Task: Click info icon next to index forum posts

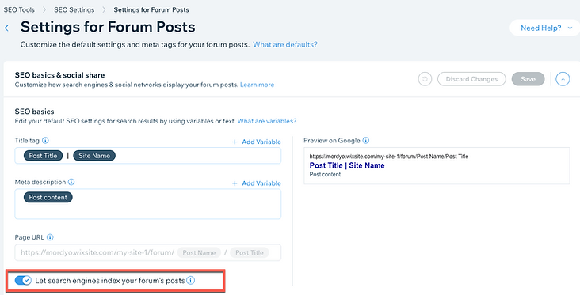Action: coord(190,281)
